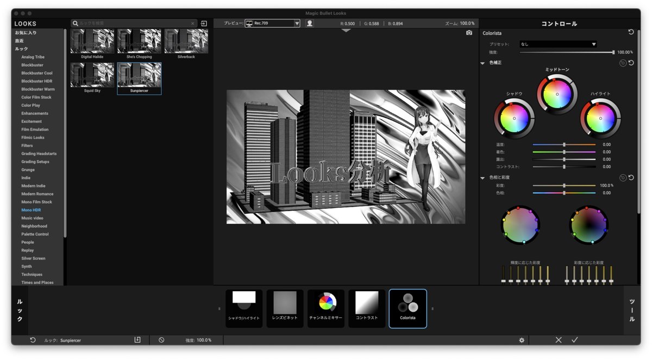
Task: Reset the Colorista tool with top reset arrow
Action: (631, 33)
